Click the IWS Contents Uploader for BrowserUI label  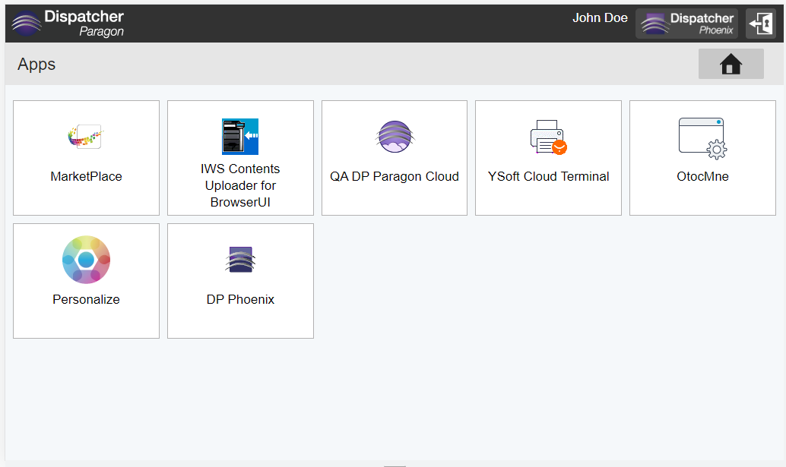point(240,185)
